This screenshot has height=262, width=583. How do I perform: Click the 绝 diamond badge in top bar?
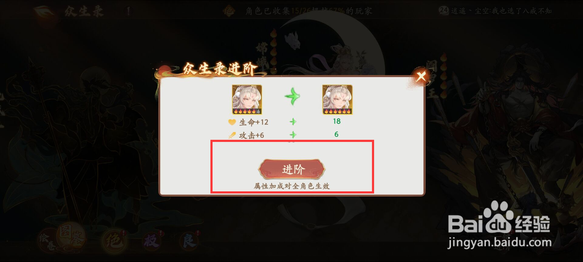(x=229, y=11)
